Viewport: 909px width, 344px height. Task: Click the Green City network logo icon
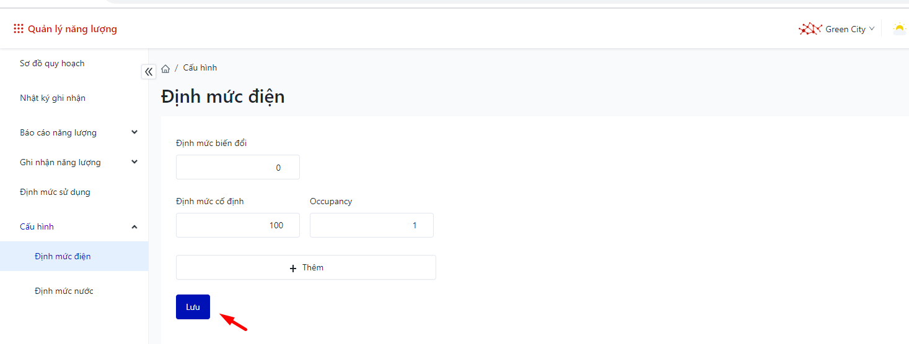(x=810, y=29)
